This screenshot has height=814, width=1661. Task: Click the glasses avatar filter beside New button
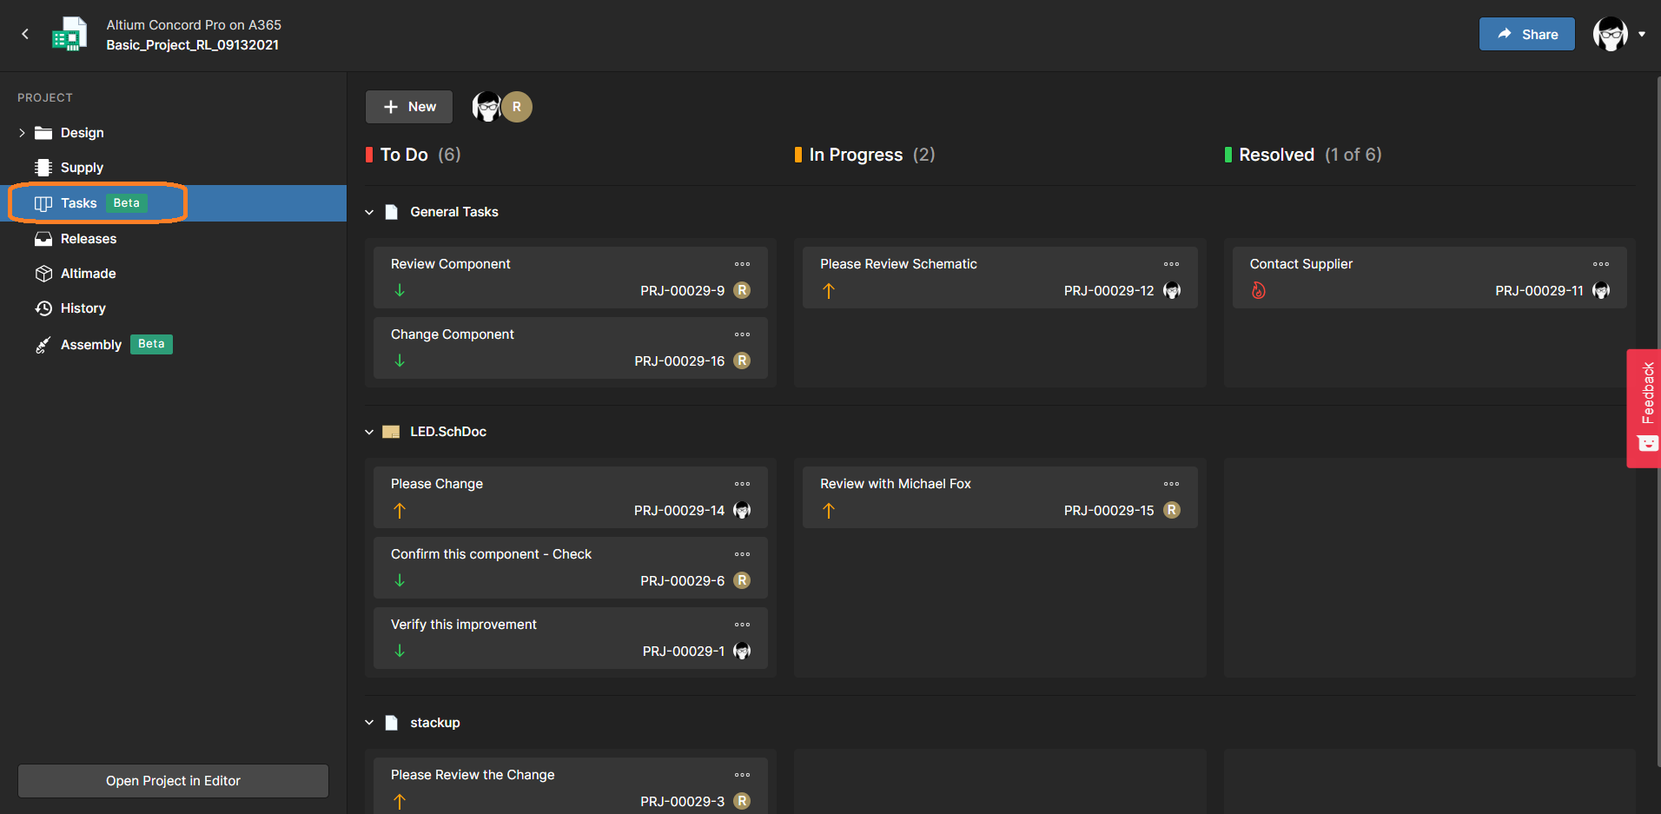click(x=486, y=107)
